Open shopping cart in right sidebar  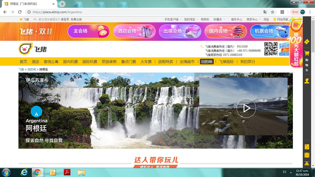[307, 54]
